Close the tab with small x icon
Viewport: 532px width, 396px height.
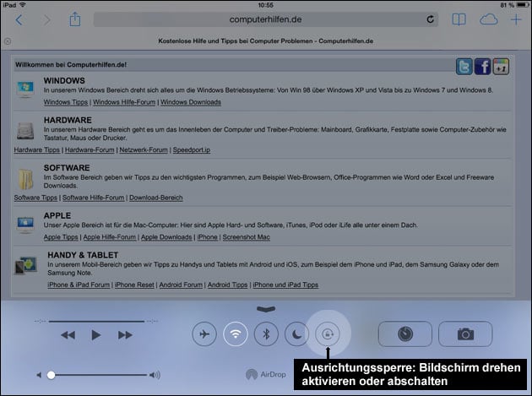8,41
